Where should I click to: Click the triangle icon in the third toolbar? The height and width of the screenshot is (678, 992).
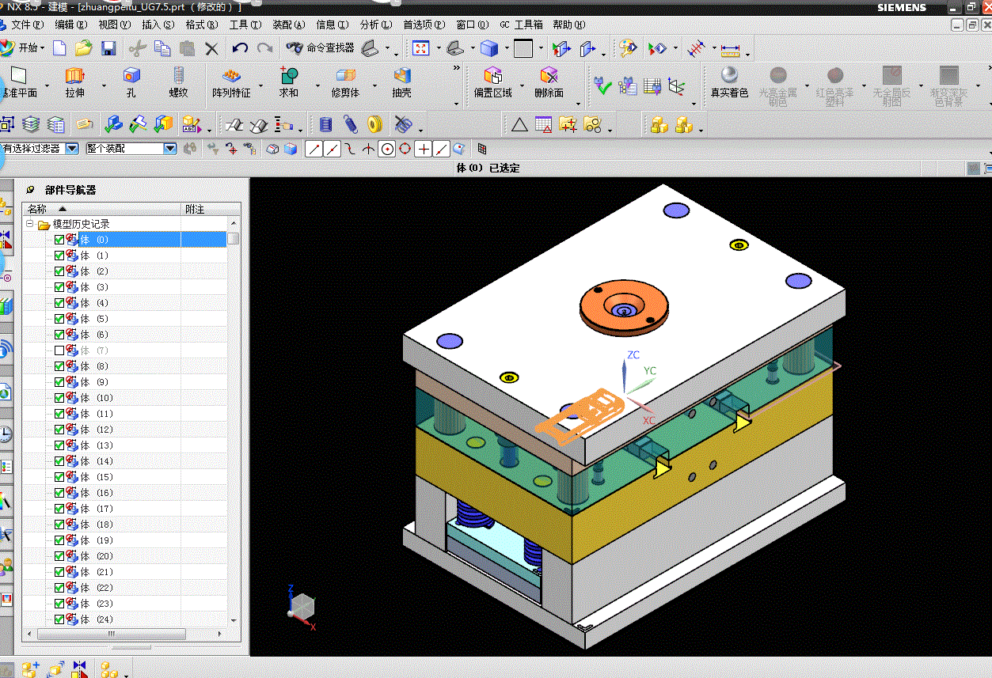(x=519, y=124)
